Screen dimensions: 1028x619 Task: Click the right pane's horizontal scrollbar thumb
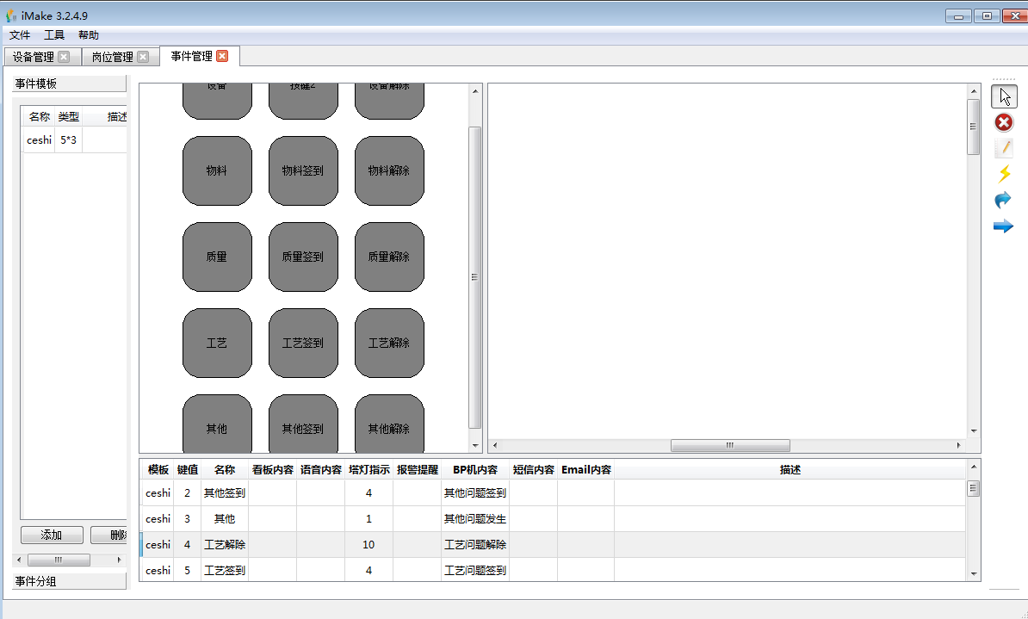730,445
